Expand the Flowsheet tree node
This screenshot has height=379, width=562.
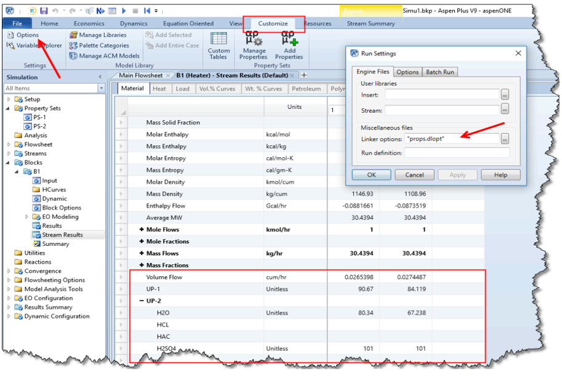pos(9,144)
